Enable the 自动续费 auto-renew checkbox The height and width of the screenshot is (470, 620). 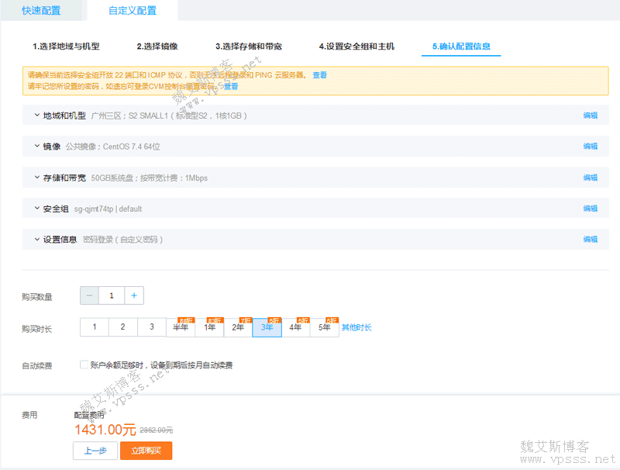coord(84,365)
